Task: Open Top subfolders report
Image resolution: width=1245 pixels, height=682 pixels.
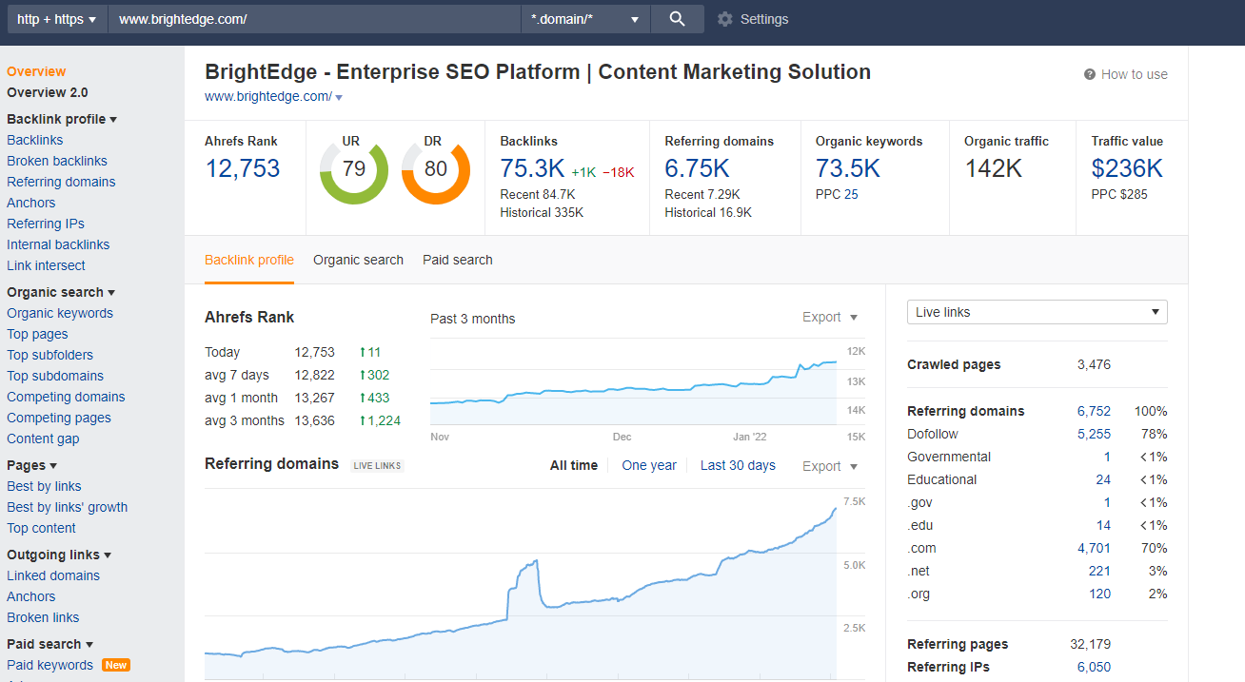Action: (x=50, y=355)
